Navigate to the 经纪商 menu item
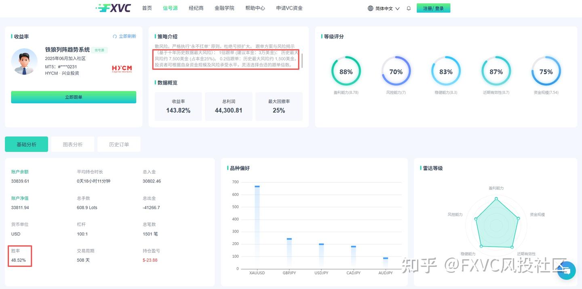The width and height of the screenshot is (582, 289). [x=196, y=8]
